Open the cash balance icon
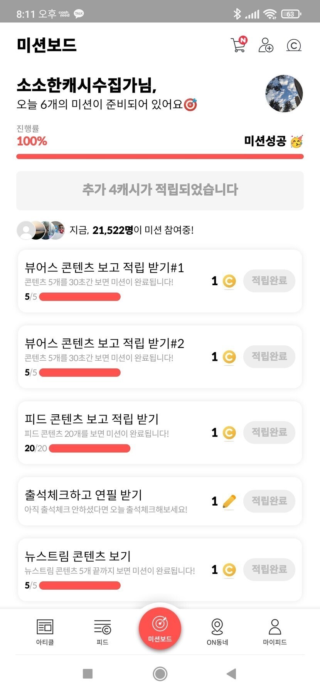Screen dimensions: 320x693 (294, 45)
